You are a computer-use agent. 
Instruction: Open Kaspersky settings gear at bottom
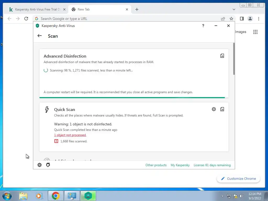tap(40, 165)
